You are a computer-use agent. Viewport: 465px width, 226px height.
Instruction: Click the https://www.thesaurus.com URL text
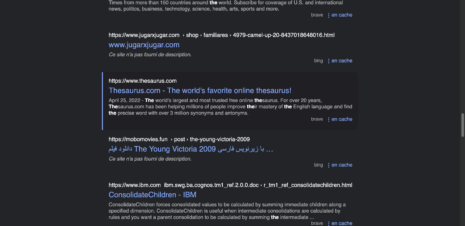click(142, 81)
